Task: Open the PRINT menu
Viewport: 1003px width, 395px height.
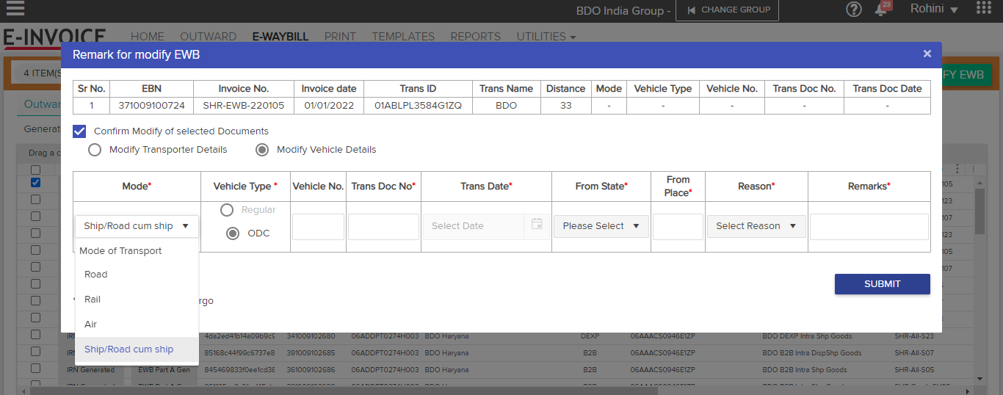Action: click(x=340, y=36)
